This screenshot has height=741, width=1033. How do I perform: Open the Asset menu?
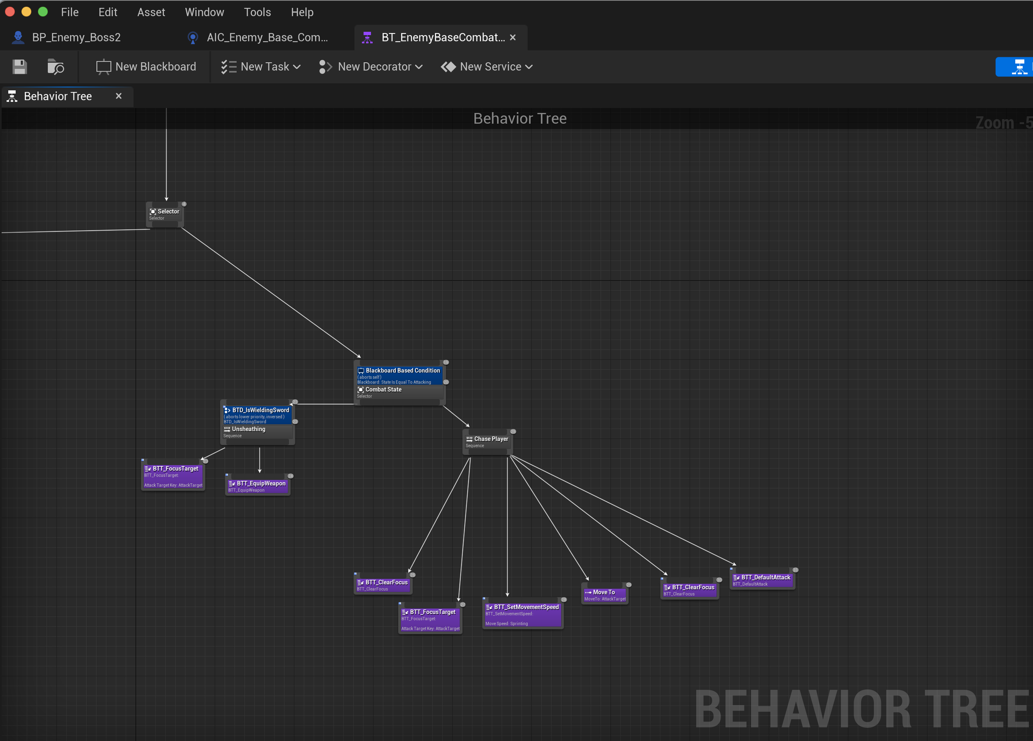click(151, 12)
